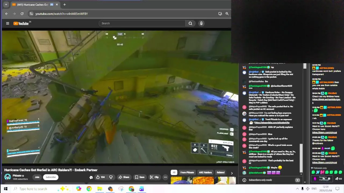
Task: Open the linktr.ee/rashidjurgens link in Kick chat
Action: pos(326,101)
